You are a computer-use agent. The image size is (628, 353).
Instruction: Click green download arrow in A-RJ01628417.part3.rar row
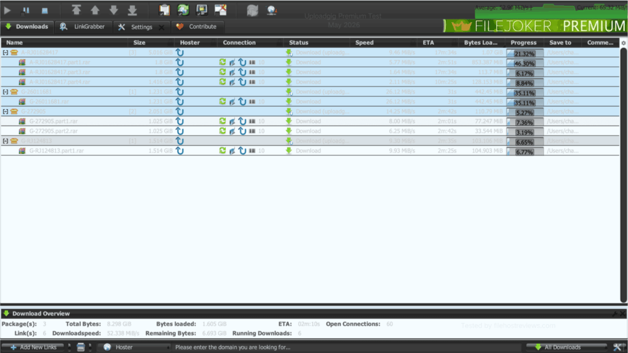click(x=289, y=72)
